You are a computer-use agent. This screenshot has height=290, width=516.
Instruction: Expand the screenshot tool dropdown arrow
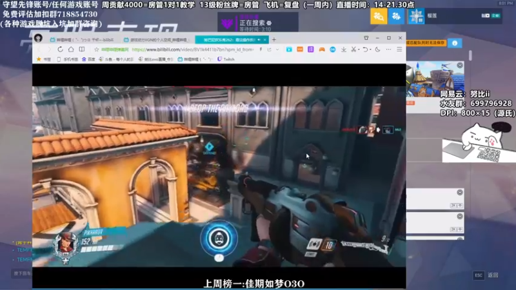359,50
